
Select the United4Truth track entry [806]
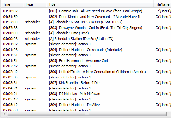point(86,72)
